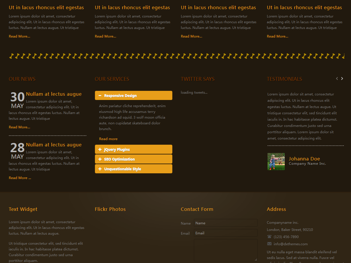
Task: Open Read More under fourth top column
Action: point(278,36)
